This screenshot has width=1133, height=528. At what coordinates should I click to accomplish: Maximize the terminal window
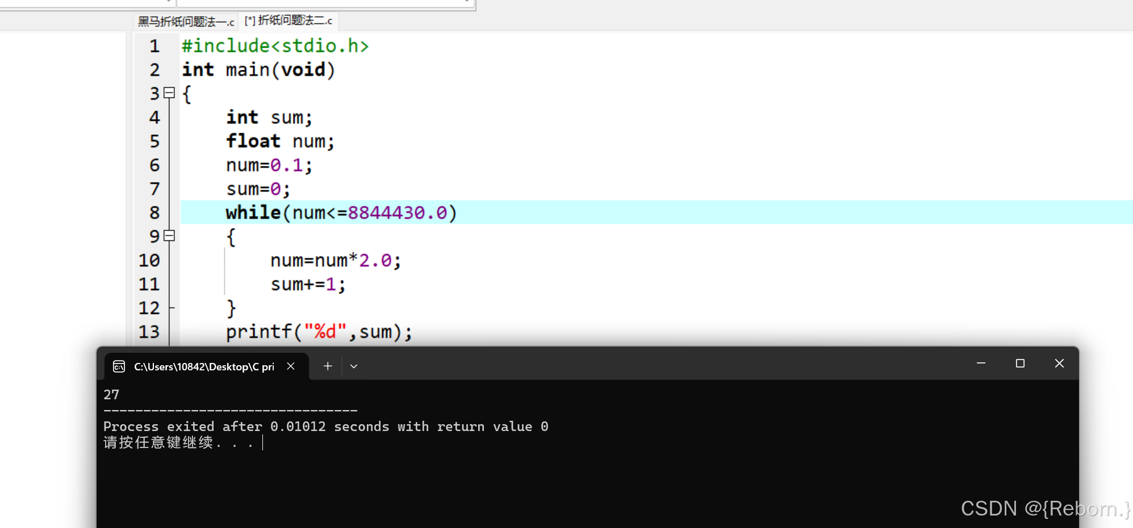(x=1020, y=363)
